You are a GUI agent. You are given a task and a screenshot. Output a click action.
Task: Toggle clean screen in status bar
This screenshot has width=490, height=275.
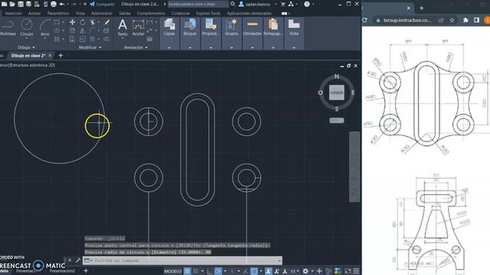click(348, 271)
